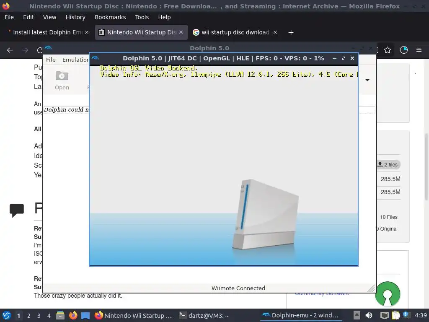This screenshot has height=322, width=429.
Task: Open the Bookmarks menu in Firefox
Action: pos(110,17)
